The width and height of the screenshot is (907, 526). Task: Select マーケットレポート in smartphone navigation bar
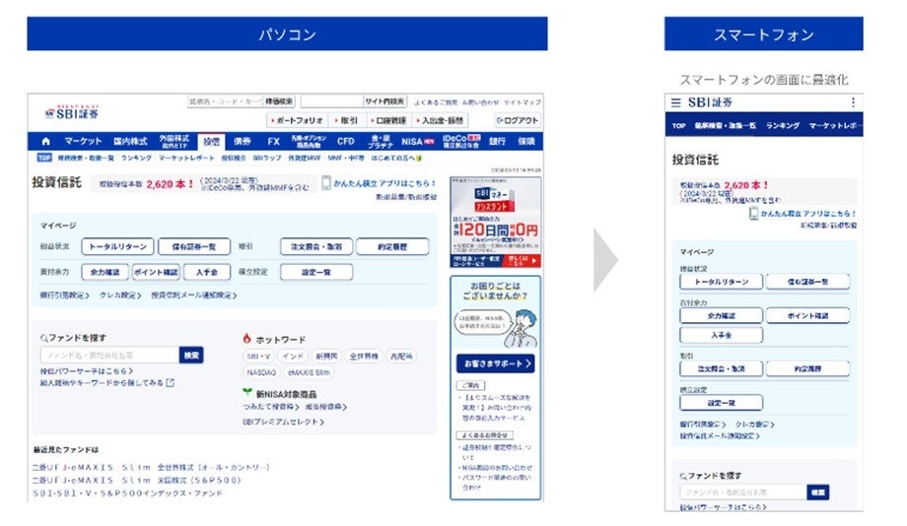click(x=835, y=125)
